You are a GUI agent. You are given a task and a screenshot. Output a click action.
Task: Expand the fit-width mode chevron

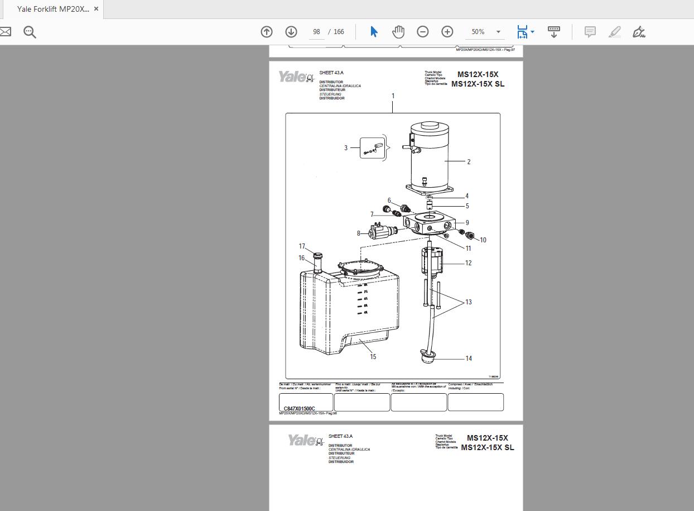[x=533, y=32]
